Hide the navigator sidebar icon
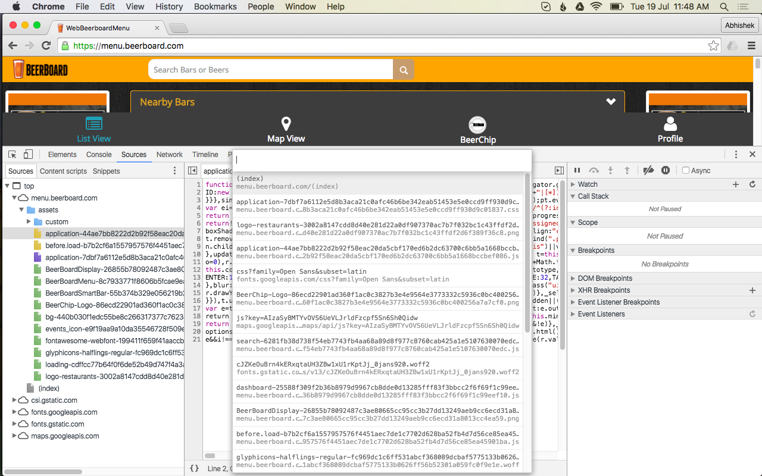This screenshot has height=476, width=762. pyautogui.click(x=192, y=171)
